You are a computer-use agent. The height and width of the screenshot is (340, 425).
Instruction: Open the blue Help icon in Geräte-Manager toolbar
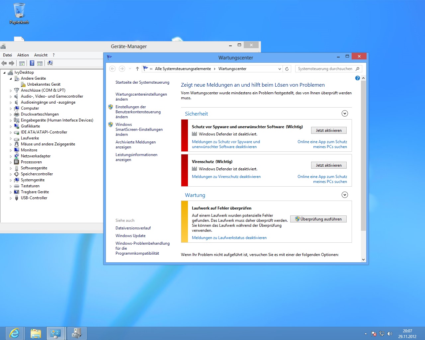[32, 63]
